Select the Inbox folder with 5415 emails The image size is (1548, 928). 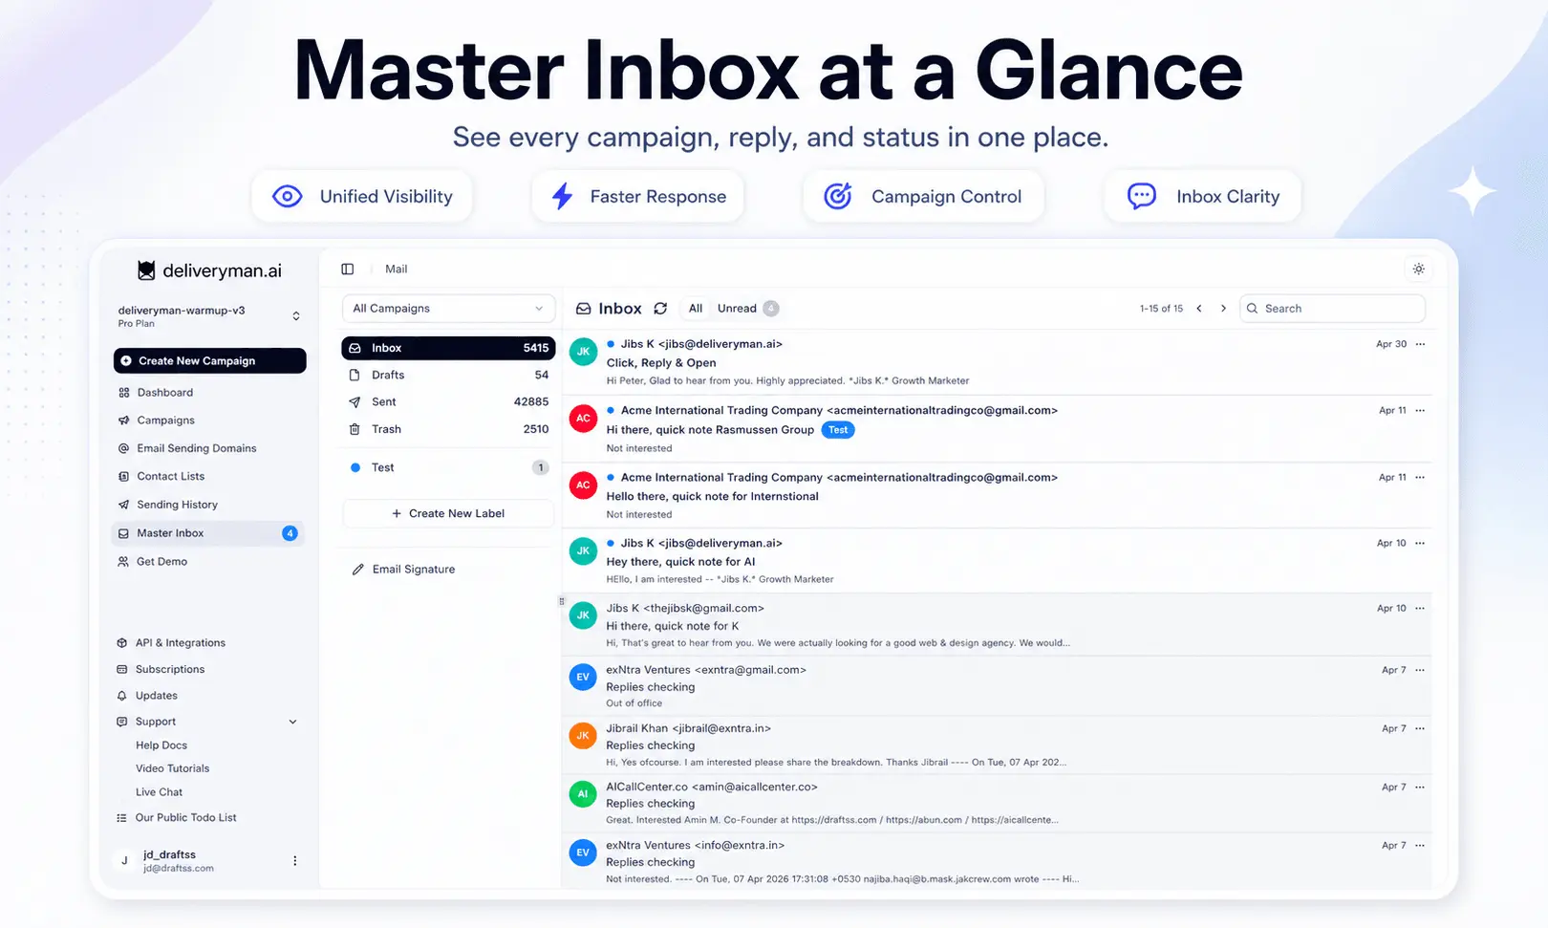tap(448, 348)
